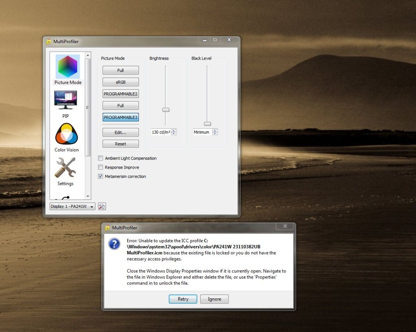Screen dimensions: 416x332
Task: Enable Response Improve checkbox
Action: (100, 167)
